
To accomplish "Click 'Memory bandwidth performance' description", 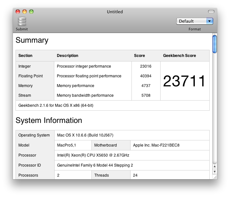I will (85, 95).
